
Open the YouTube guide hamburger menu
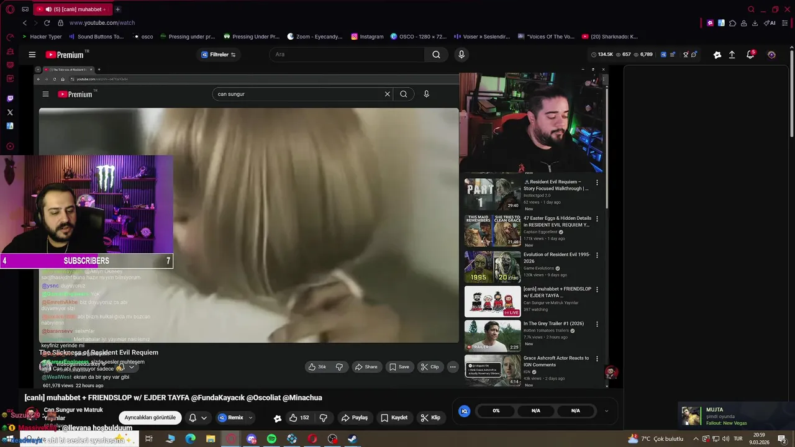click(x=32, y=55)
